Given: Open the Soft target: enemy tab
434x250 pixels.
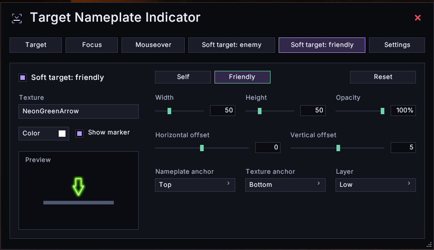Looking at the screenshot, I should [232, 45].
